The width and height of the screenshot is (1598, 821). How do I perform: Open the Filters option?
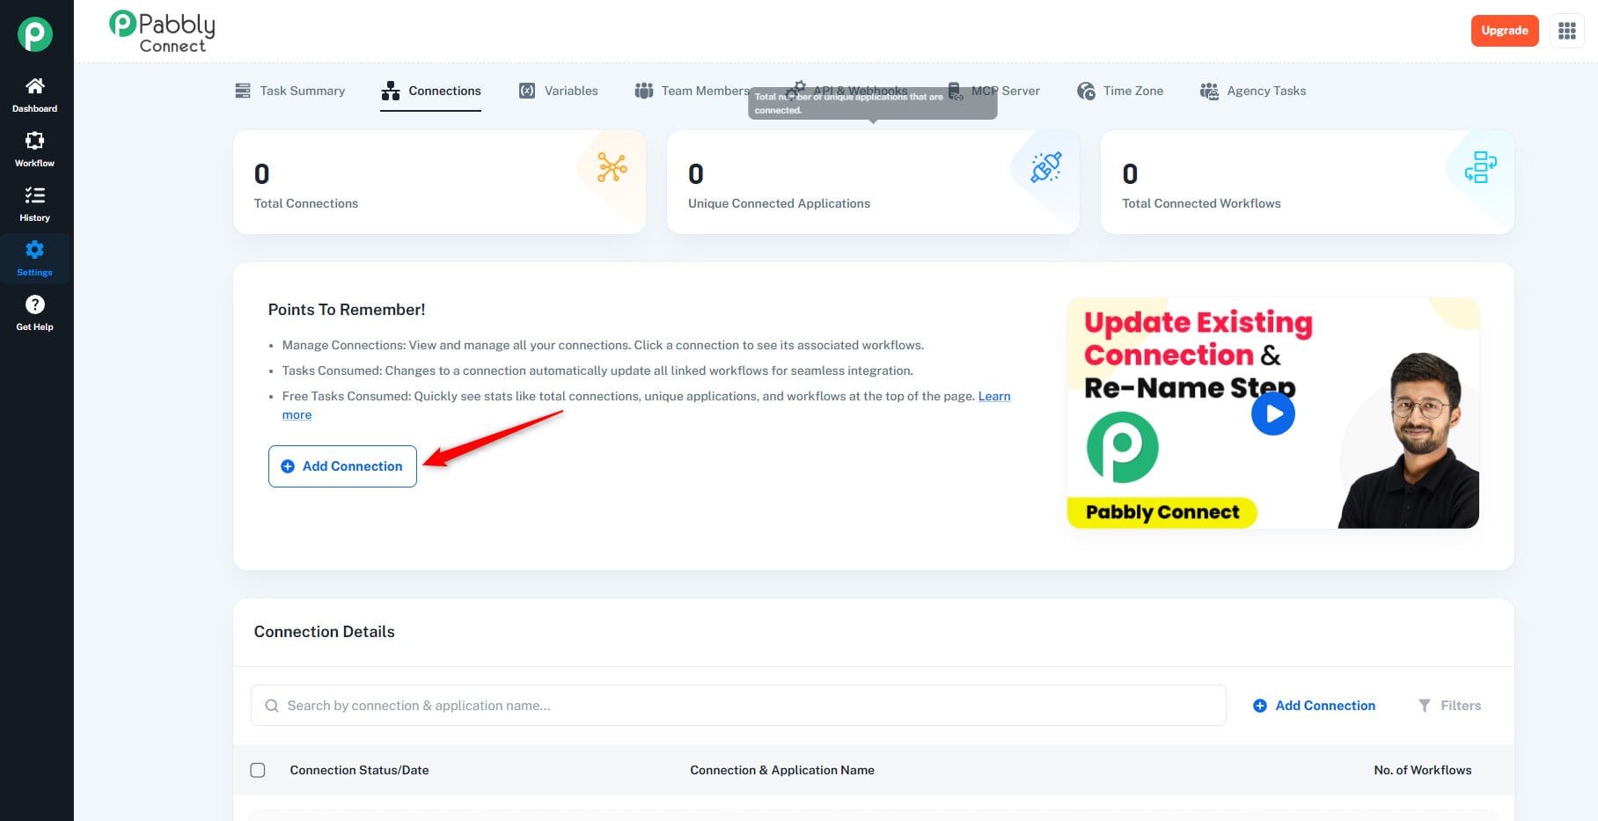[x=1449, y=706]
